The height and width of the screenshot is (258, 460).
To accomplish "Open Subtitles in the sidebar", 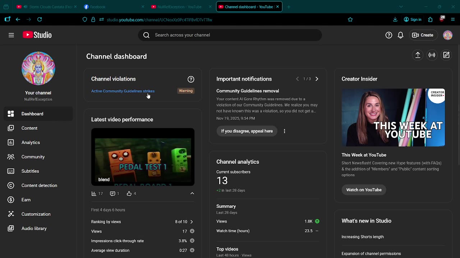I will click(38, 171).
